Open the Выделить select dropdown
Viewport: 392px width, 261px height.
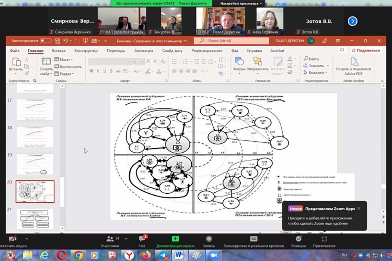coord(316,72)
